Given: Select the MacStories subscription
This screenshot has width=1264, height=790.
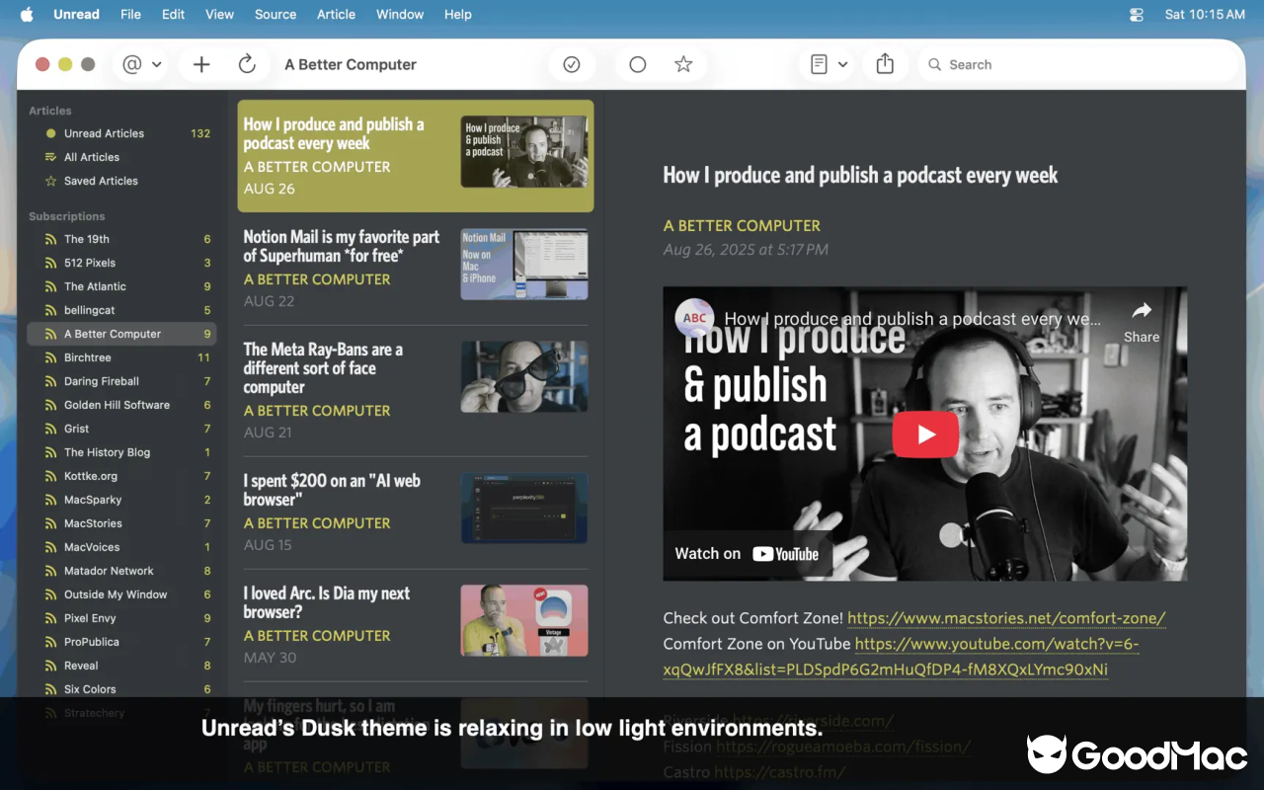Looking at the screenshot, I should pos(121,523).
